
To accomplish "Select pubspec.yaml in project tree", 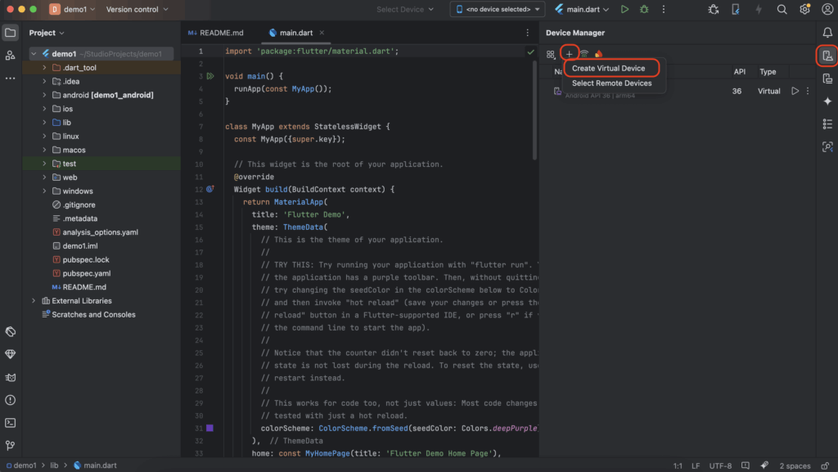I will [87, 273].
